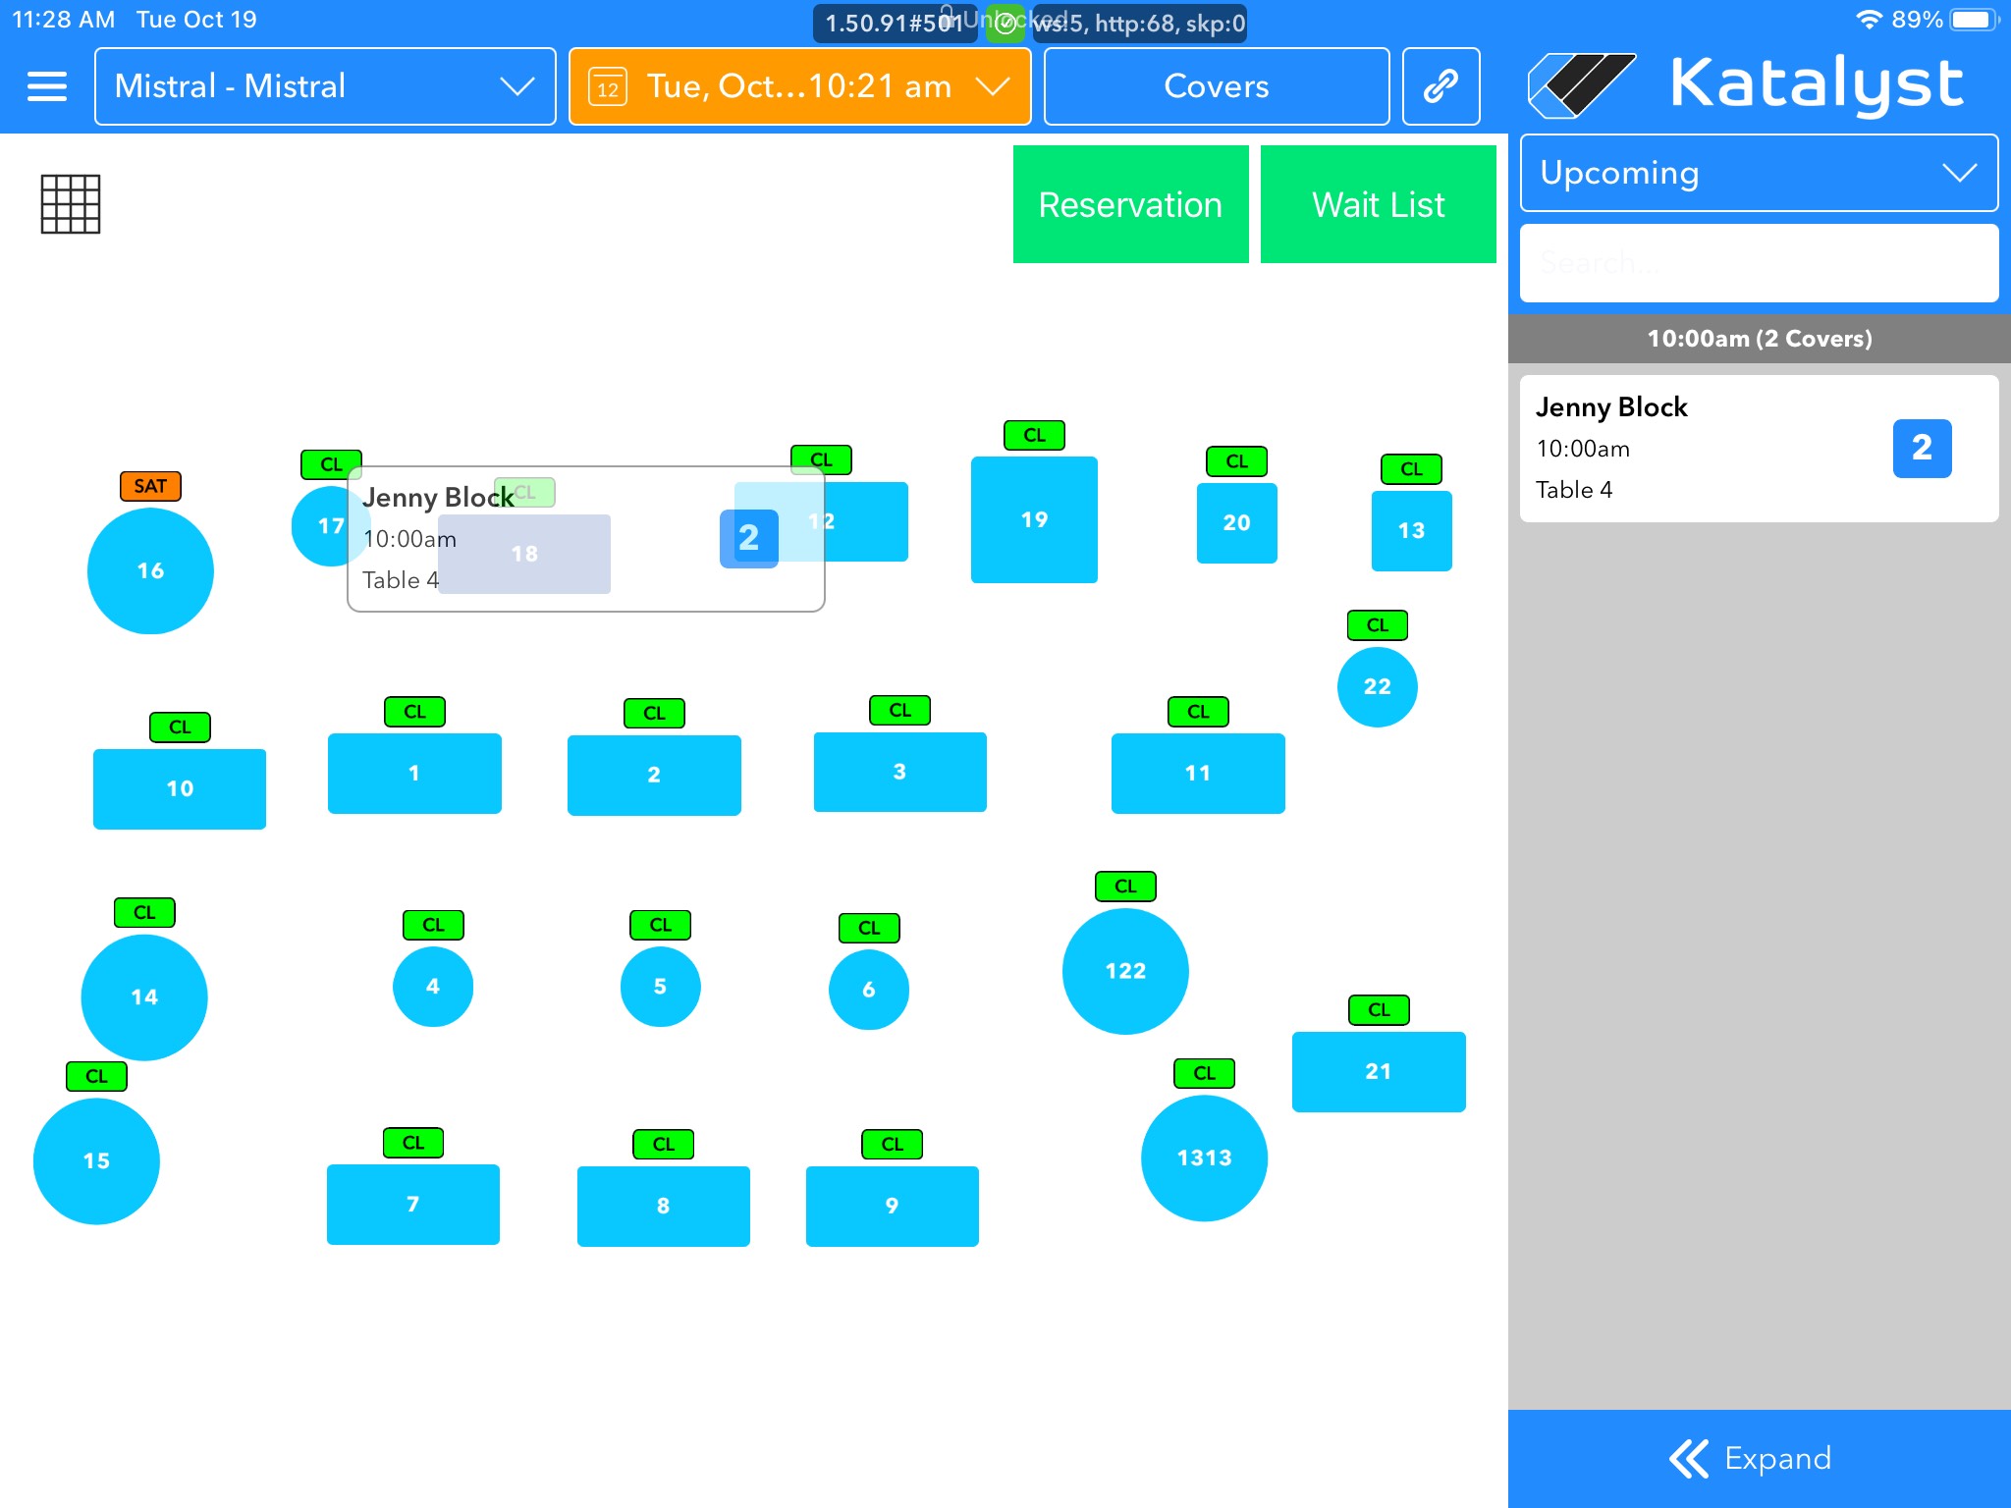Click the 10:00am (2 Covers) section header
This screenshot has width=2011, height=1508.
coord(1759,339)
